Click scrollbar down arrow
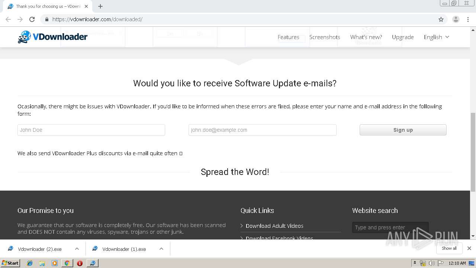 473,236
